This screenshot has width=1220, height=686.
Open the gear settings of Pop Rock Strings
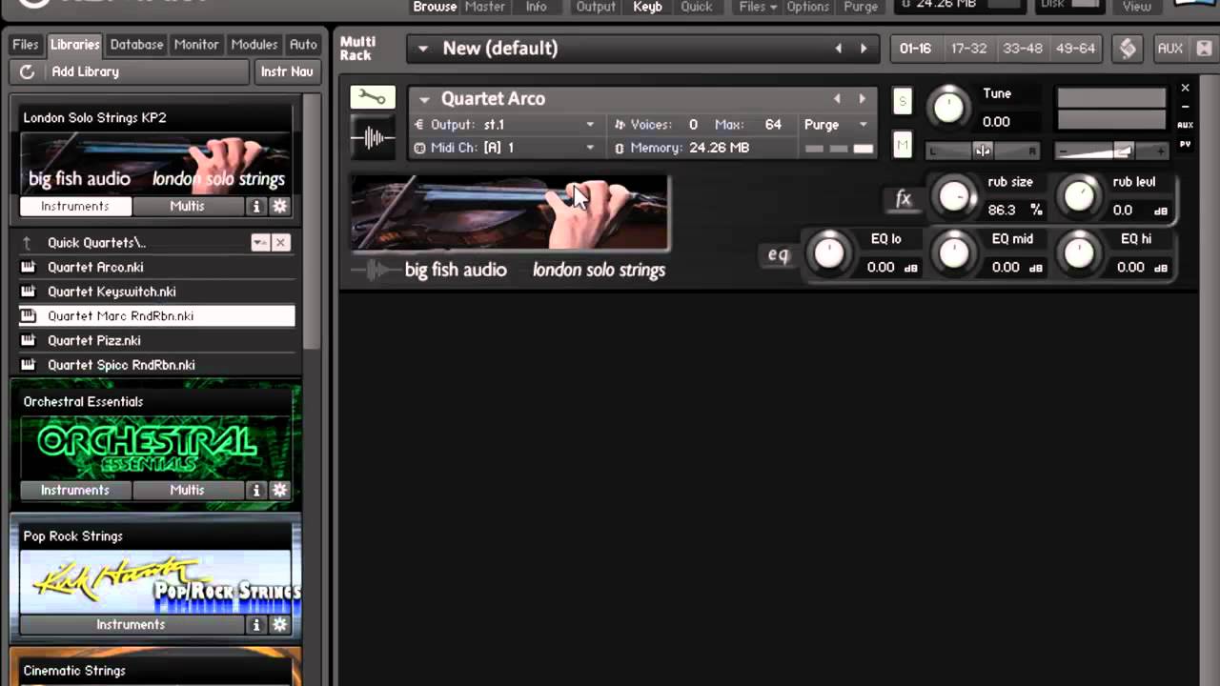pos(279,625)
